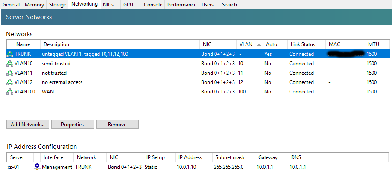The height and width of the screenshot is (177, 392).
Task: Click the TRUNK network icon
Action: 10,54
